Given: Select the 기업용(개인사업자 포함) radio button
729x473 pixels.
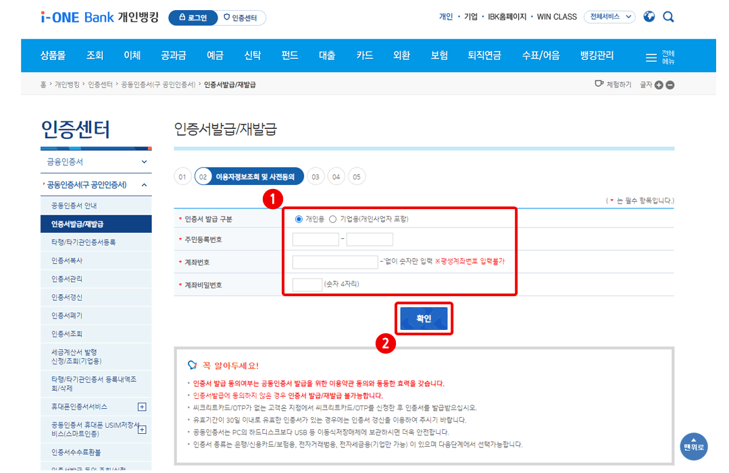Looking at the screenshot, I should tap(332, 219).
